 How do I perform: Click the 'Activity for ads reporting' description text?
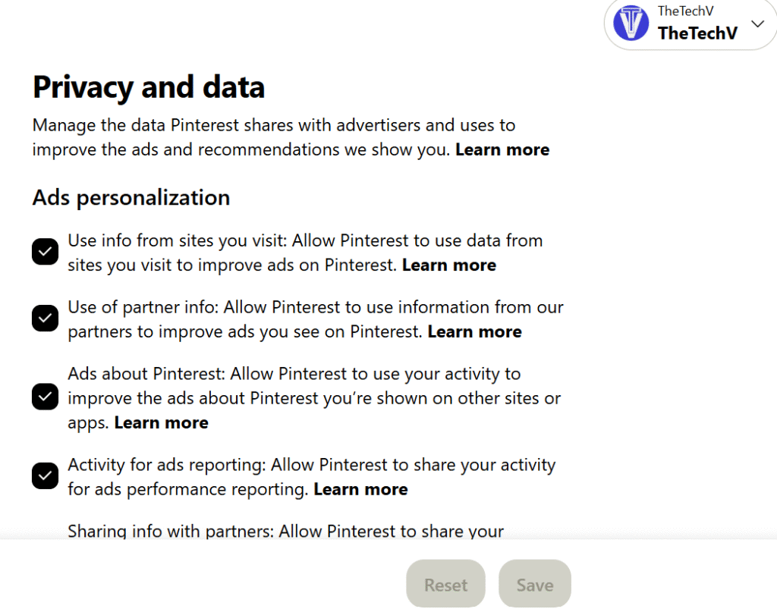[312, 477]
